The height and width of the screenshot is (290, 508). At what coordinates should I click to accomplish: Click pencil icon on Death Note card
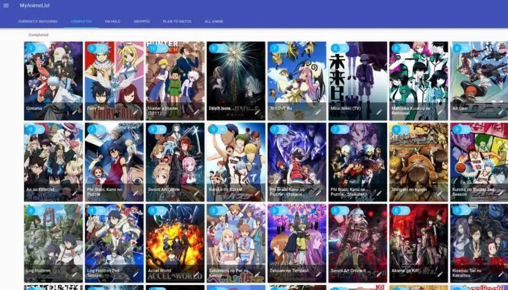pyautogui.click(x=257, y=112)
